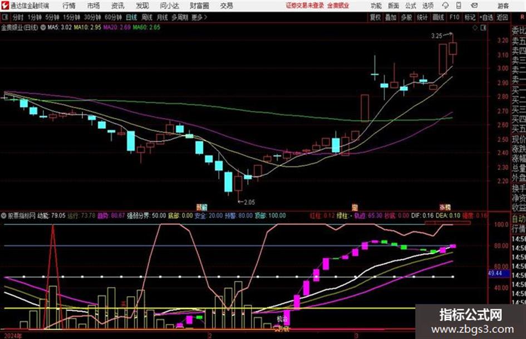Open the envelope messages icon
Viewport: 526px width, 339px height.
point(474,6)
